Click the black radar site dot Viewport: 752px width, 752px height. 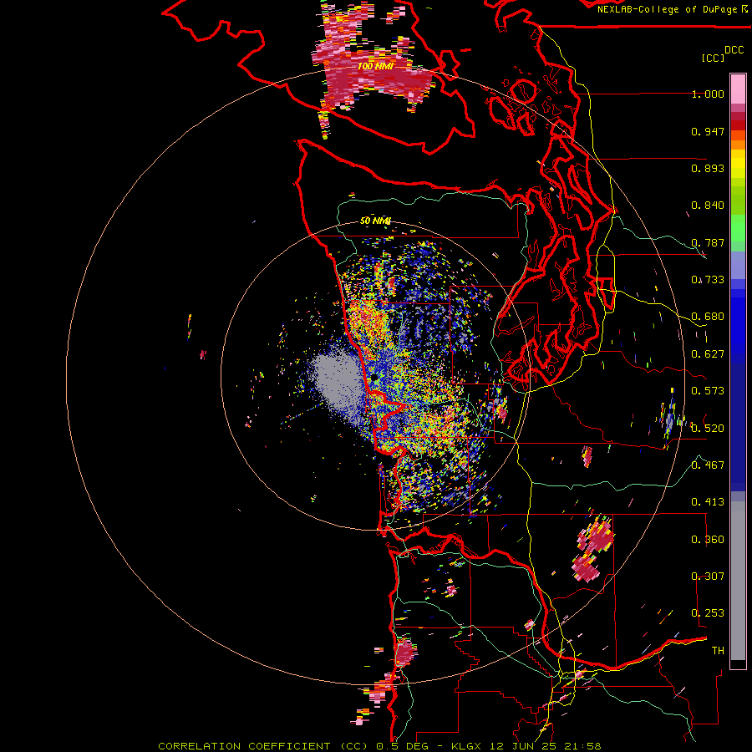pos(374,379)
